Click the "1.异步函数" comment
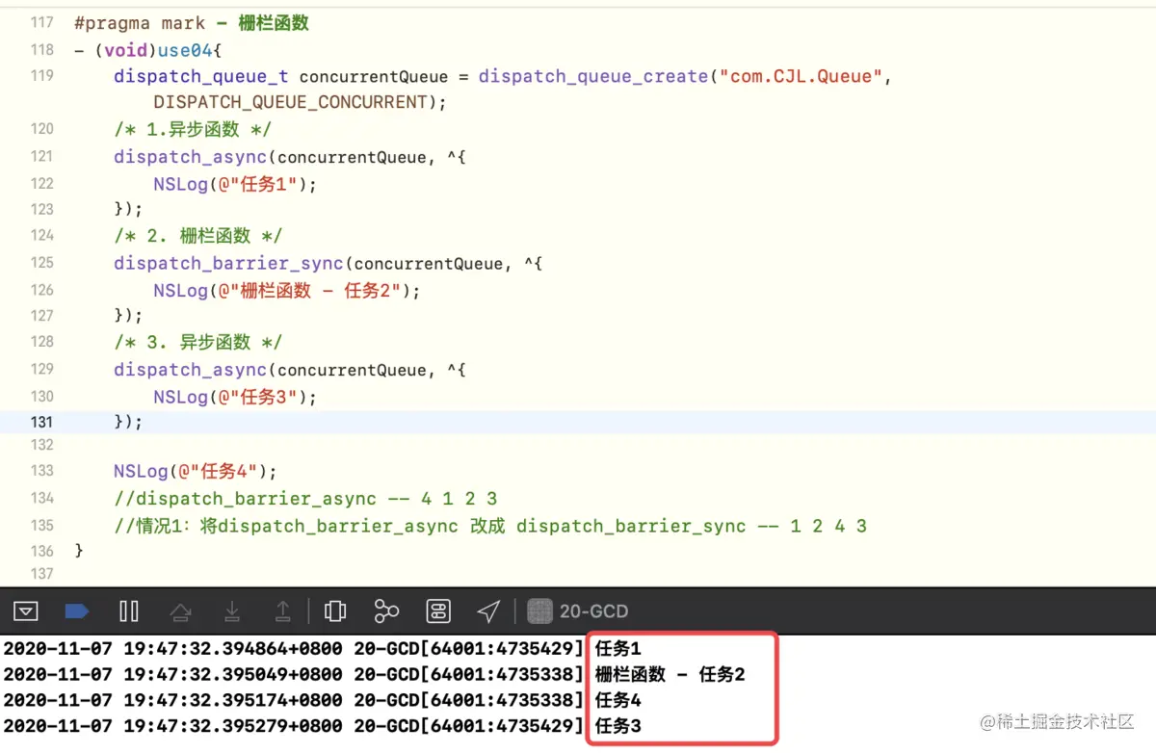 [x=193, y=129]
